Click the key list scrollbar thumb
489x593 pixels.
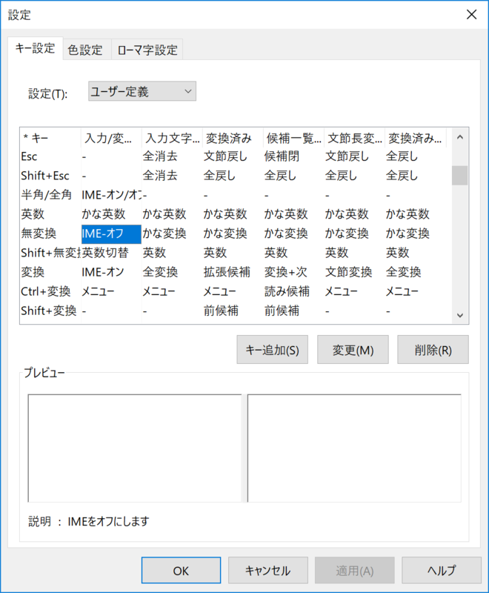point(460,176)
